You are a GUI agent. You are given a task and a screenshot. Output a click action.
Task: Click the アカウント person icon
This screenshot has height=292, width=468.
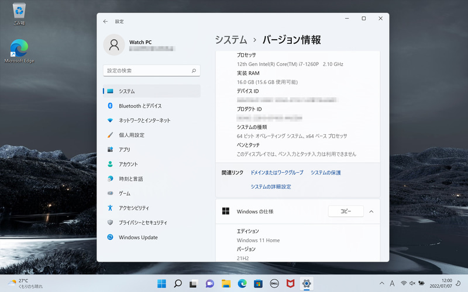(x=110, y=164)
